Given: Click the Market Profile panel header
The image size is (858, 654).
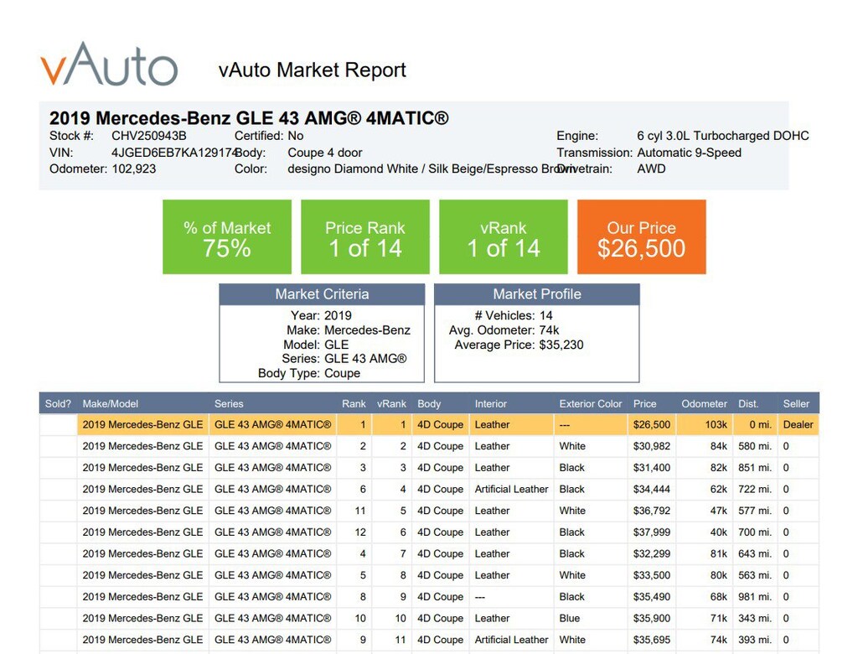Looking at the screenshot, I should [536, 294].
